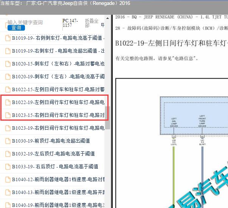
Task: Click the 查询 search button
Action: coord(16,28)
